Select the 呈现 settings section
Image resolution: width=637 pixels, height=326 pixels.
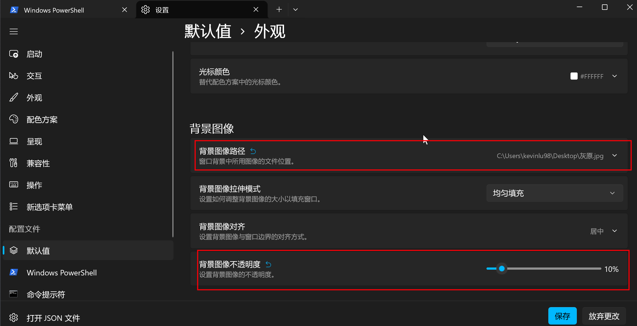pyautogui.click(x=34, y=141)
